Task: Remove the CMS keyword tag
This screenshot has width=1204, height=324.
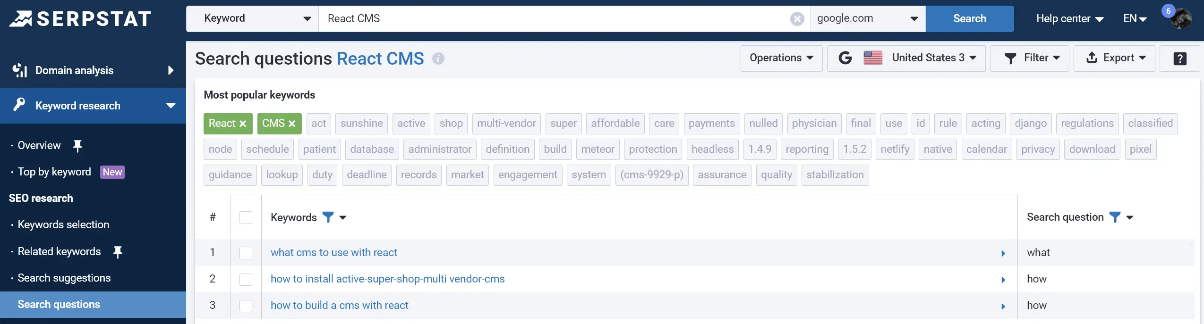Action: pos(292,124)
